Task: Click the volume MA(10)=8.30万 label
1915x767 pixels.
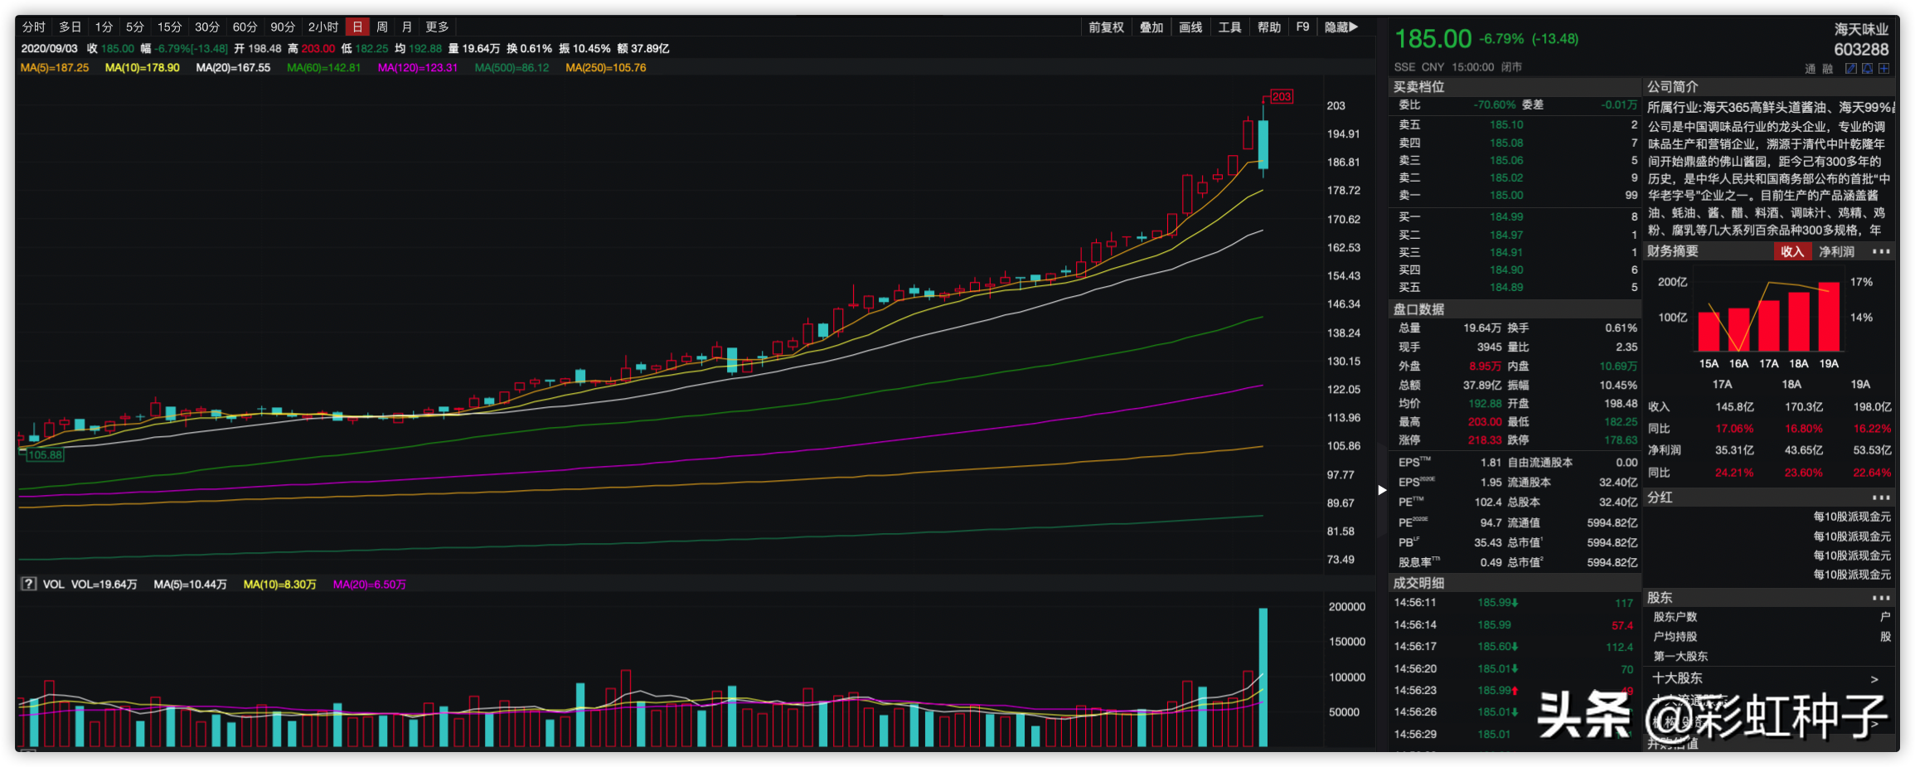Action: click(x=280, y=585)
